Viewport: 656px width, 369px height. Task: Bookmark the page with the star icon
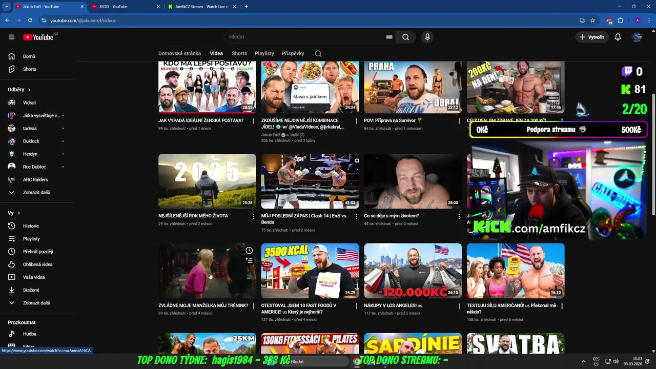592,20
